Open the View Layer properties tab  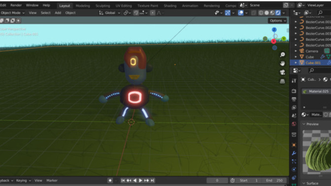(294, 108)
